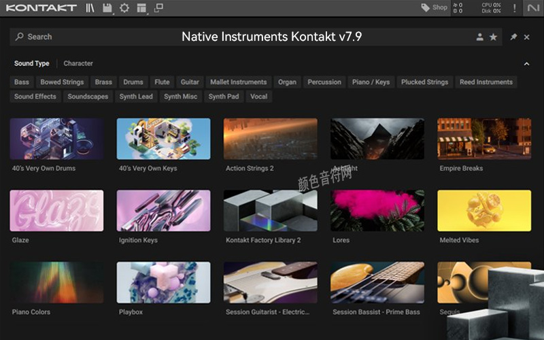Select the Bowed Strings tag
Screen dimensions: 544x340
62,82
